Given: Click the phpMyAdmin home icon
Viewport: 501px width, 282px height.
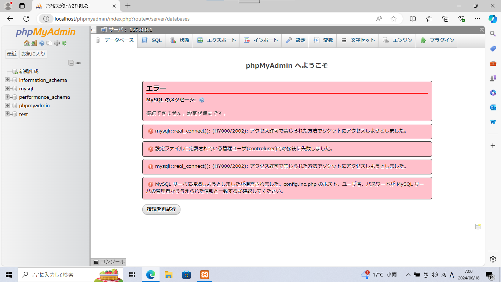Looking at the screenshot, I should (26, 43).
